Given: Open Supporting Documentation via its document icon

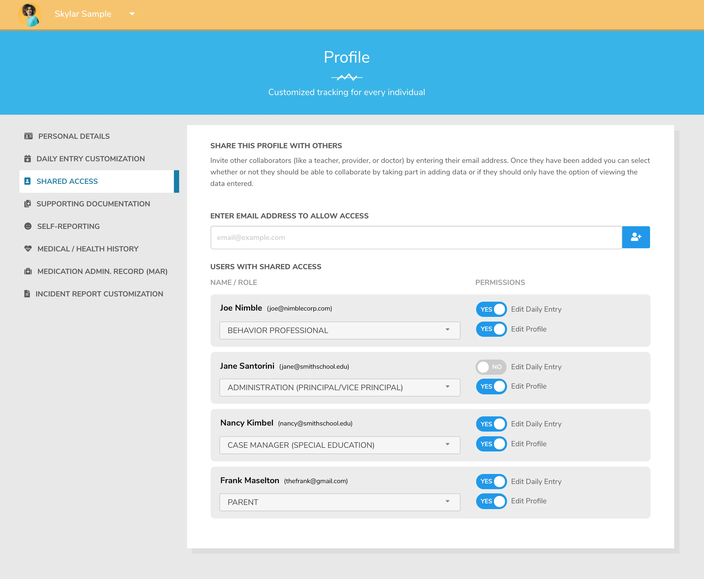Looking at the screenshot, I should [x=28, y=203].
